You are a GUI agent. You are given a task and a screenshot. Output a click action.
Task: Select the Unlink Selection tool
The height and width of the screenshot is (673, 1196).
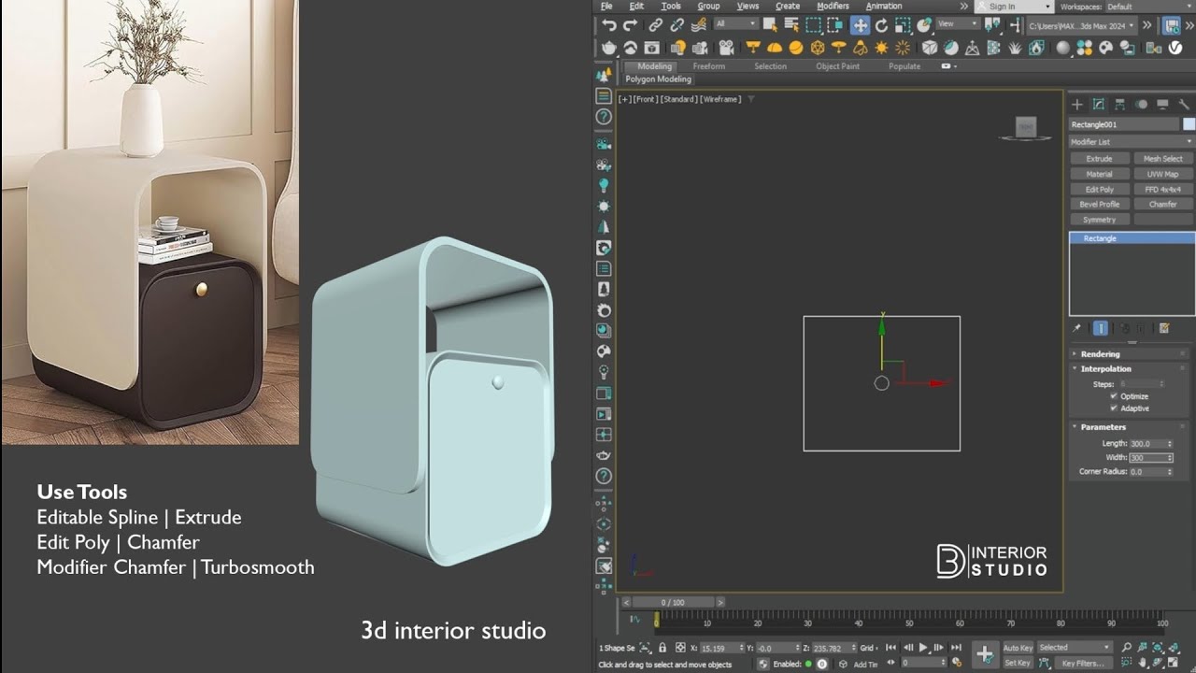(677, 25)
